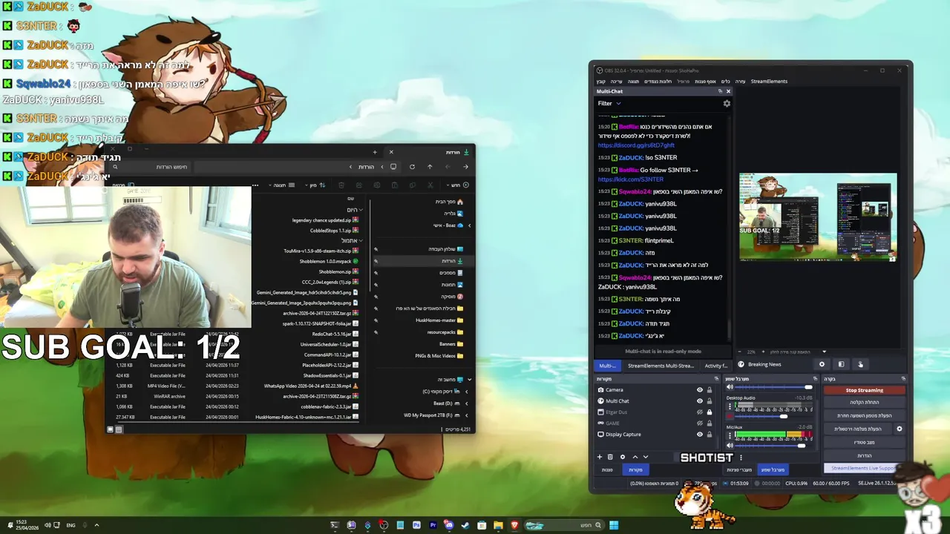This screenshot has height=534, width=950.
Task: Open Premiere Pro from taskbar
Action: tap(433, 525)
